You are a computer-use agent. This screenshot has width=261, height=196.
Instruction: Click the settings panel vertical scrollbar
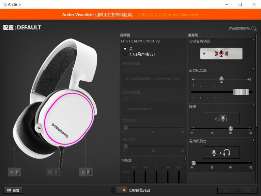(256, 80)
